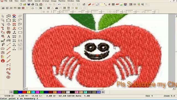The height and width of the screenshot is (100, 177).
Task: Select the triple parallel lines tool
Action: click(x=20, y=16)
